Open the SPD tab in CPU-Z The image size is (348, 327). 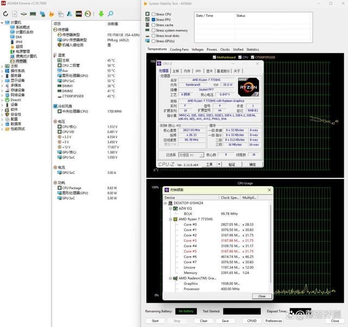click(198, 71)
